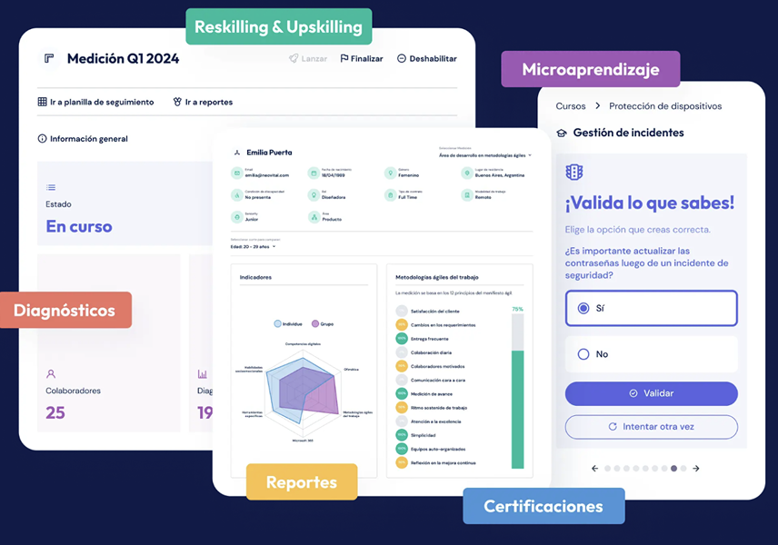The image size is (778, 545).
Task: Click the bar chart icon on diagnostics card
Action: [203, 374]
